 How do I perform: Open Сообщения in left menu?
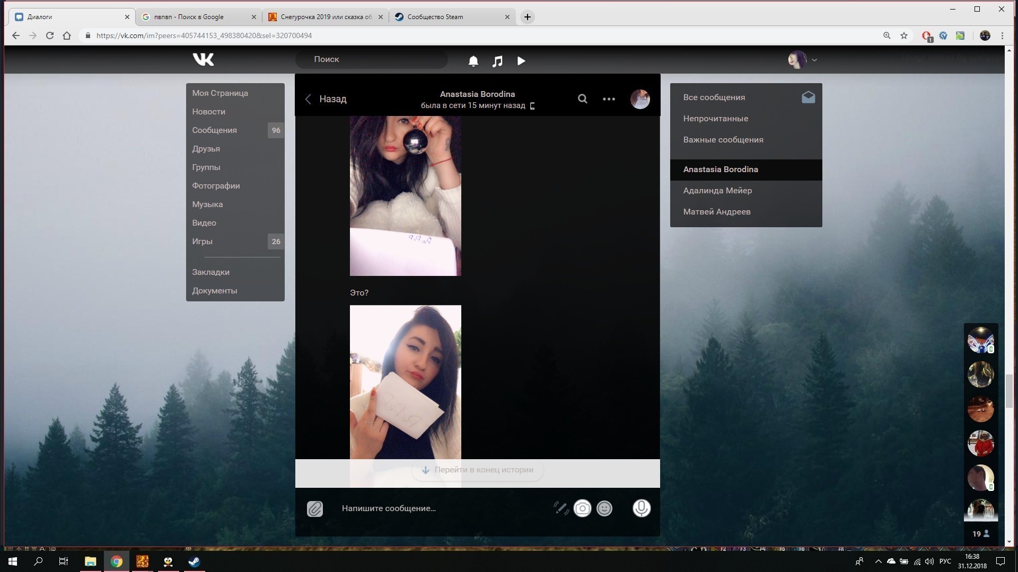pos(215,130)
